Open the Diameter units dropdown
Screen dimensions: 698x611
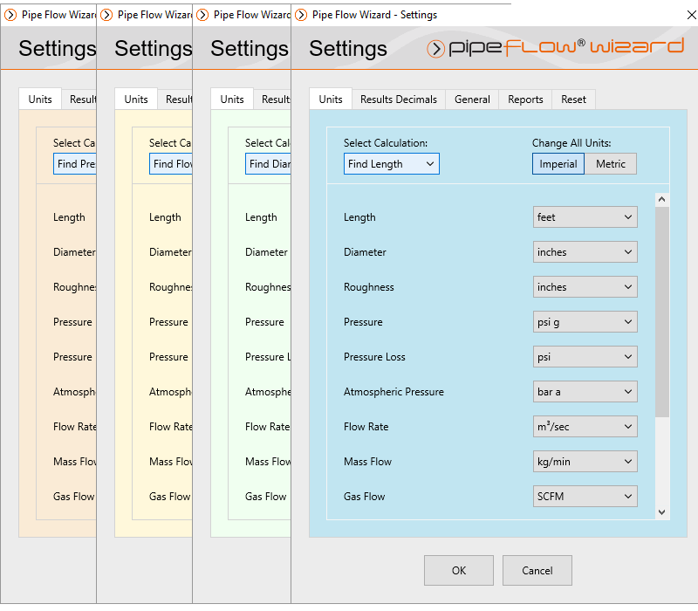[x=585, y=252]
